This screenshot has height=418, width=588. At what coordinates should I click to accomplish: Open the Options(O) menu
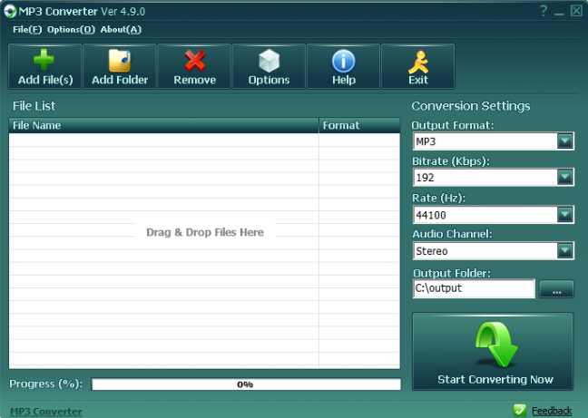click(x=71, y=30)
